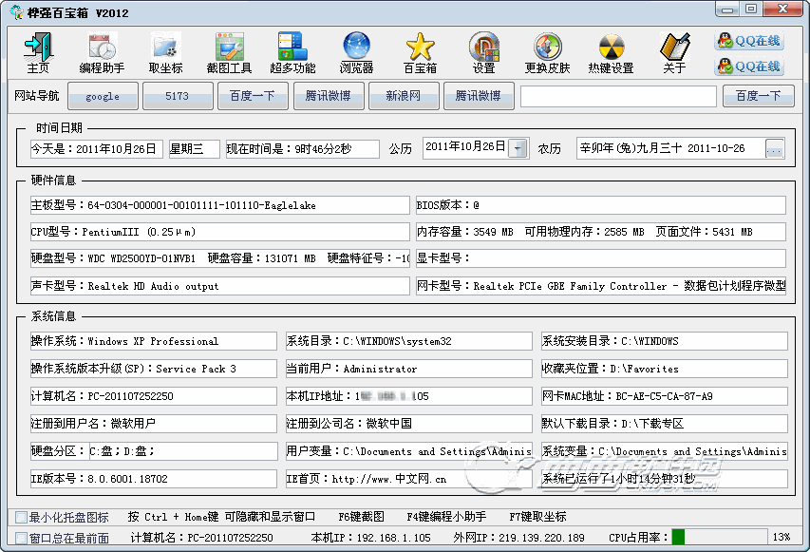Click 注册到公司名 微软中国 field
This screenshot has height=552, width=810.
408,424
